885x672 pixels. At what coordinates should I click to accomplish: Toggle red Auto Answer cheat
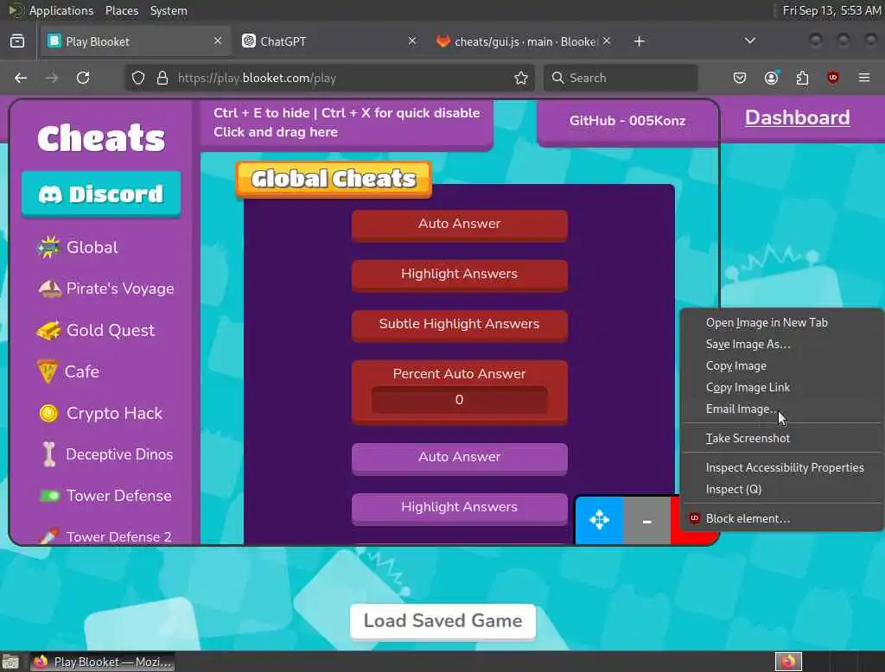pyautogui.click(x=460, y=225)
